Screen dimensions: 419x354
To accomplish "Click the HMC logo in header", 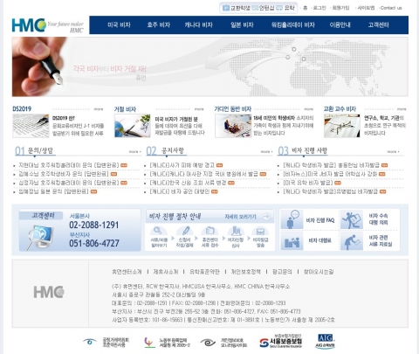I will (29, 25).
